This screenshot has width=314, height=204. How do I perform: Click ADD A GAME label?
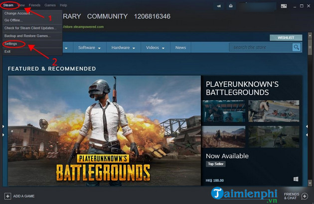(x=24, y=196)
